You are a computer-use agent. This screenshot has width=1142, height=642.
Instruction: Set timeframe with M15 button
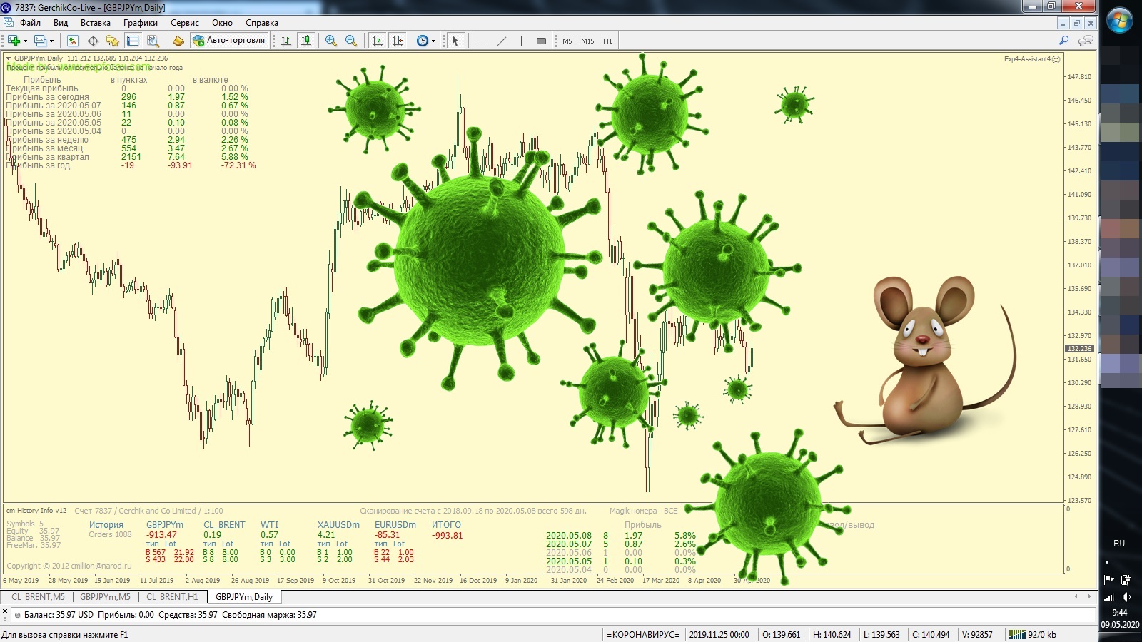[587, 41]
